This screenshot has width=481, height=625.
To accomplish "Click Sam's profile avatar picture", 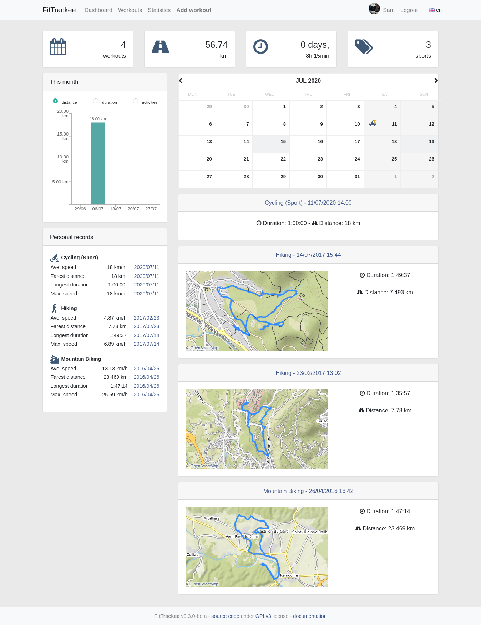I will click(x=374, y=9).
